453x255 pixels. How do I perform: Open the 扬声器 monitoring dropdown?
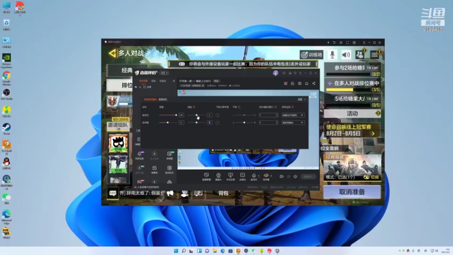pos(293,122)
